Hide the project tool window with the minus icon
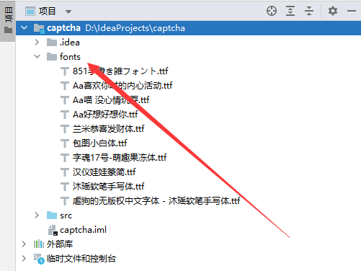This screenshot has height=271, width=361. pos(352,11)
